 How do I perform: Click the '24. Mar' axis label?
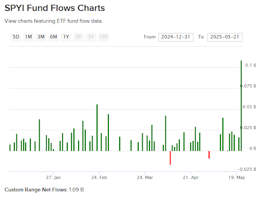pyautogui.click(x=145, y=177)
